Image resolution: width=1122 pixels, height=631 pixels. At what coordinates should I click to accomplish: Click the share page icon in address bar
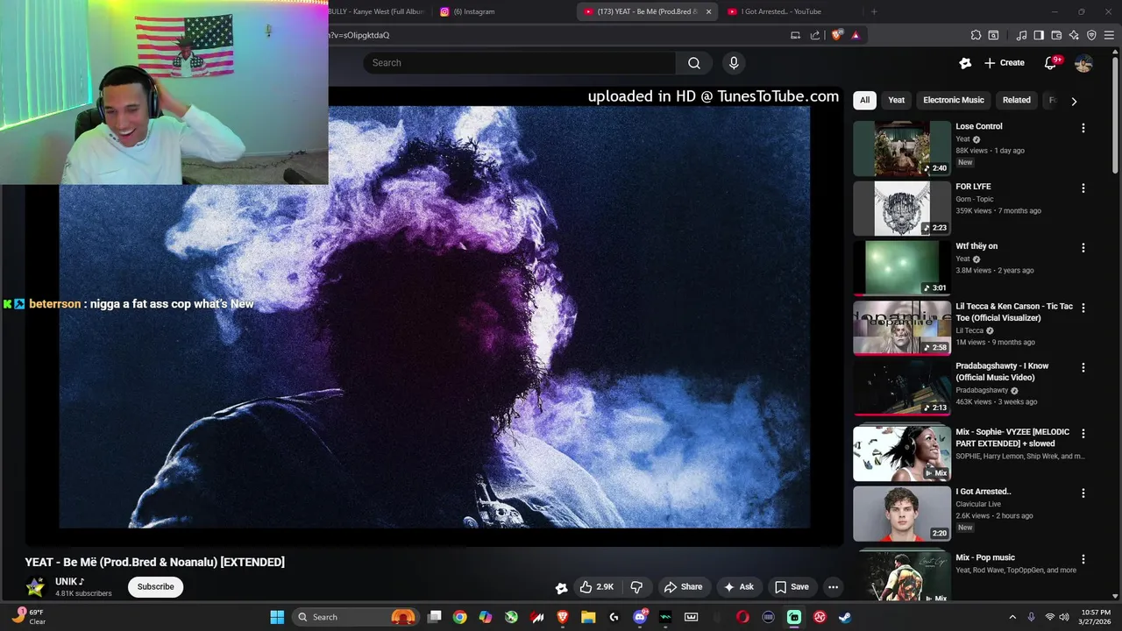pyautogui.click(x=815, y=35)
